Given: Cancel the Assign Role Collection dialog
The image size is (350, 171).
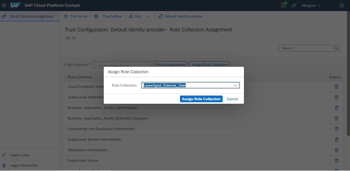Looking at the screenshot, I should pos(232,99).
